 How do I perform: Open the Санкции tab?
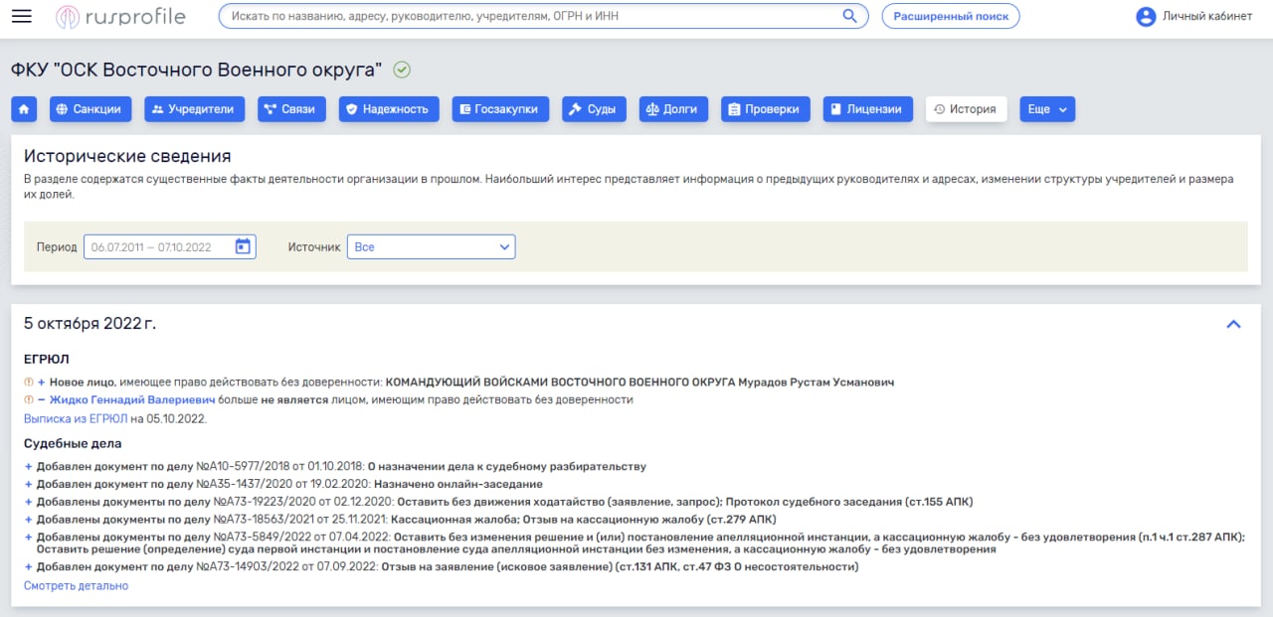[x=91, y=109]
